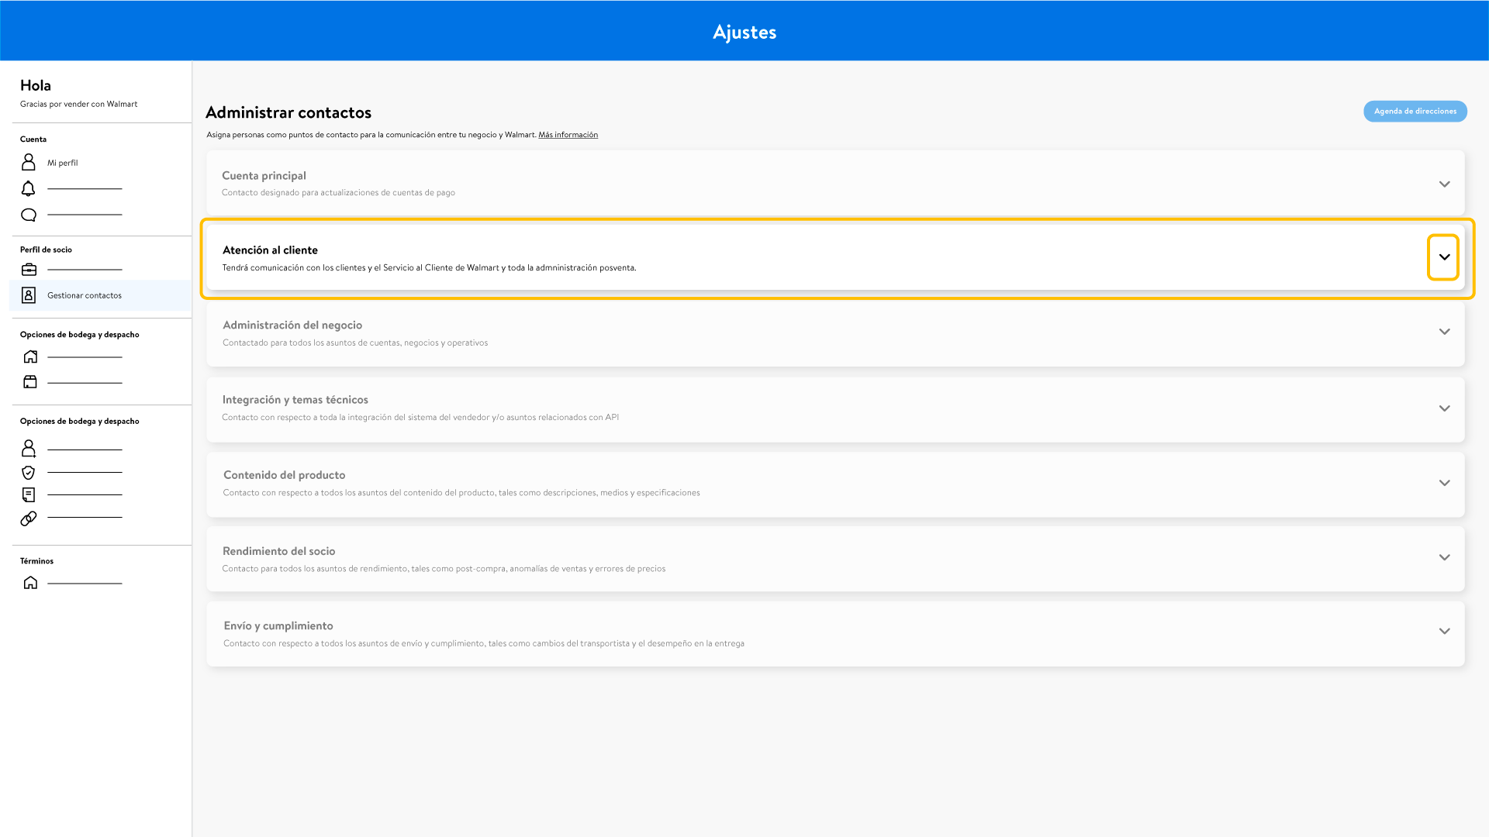
Task: Open the briefcase icon under Perfil de socio
Action: [x=29, y=270]
